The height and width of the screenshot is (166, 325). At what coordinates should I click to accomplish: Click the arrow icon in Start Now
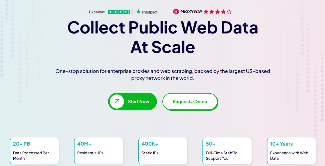(117, 102)
